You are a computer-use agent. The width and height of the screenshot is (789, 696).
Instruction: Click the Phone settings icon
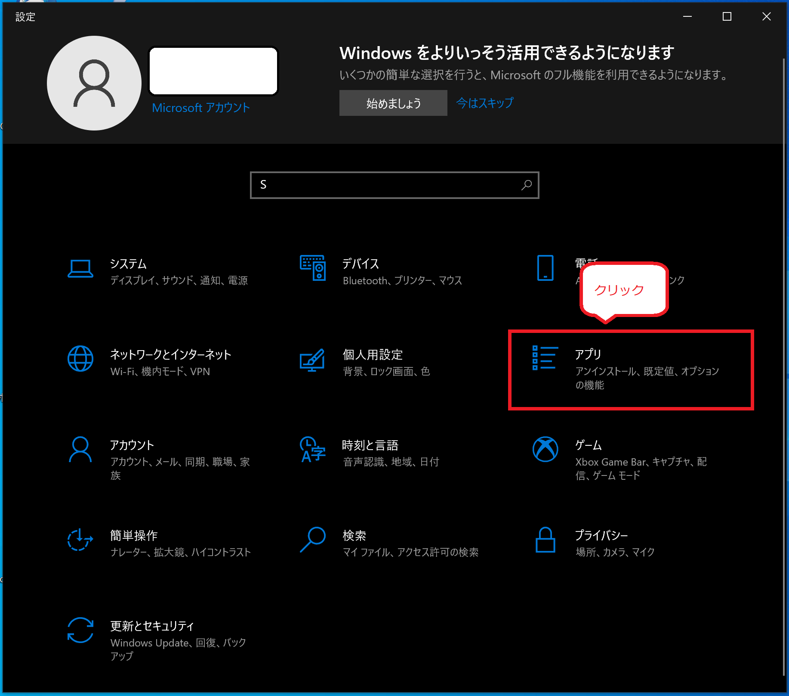coord(545,268)
